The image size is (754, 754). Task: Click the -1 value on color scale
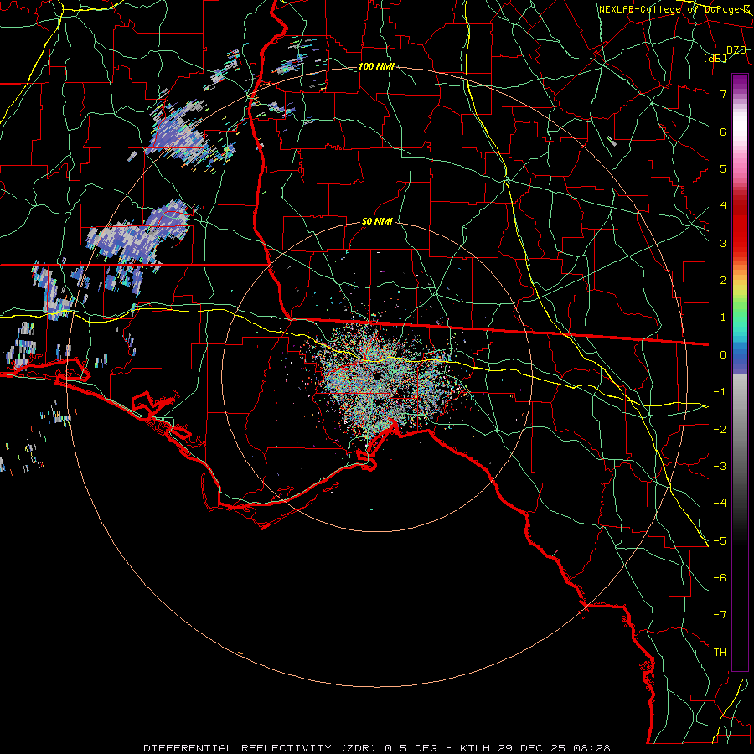pyautogui.click(x=720, y=392)
